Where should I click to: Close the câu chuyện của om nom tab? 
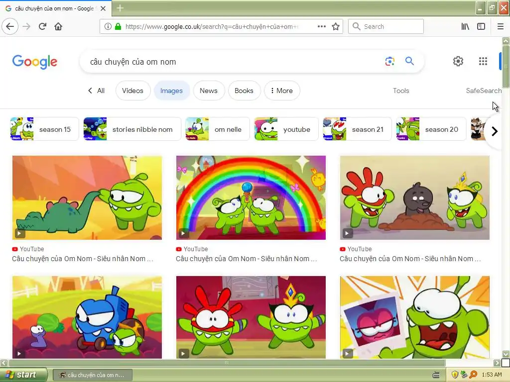pos(103,8)
